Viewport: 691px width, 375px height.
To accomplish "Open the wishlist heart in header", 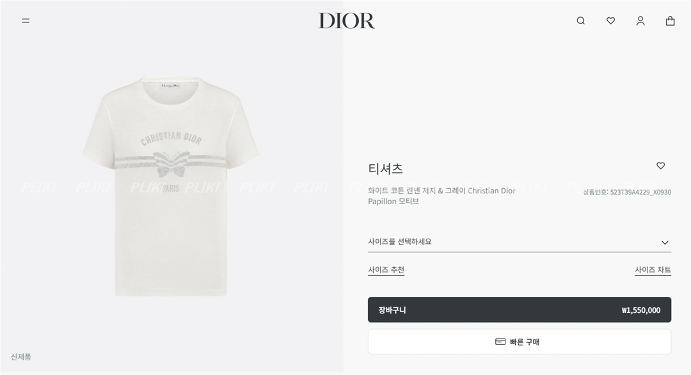I will (611, 20).
